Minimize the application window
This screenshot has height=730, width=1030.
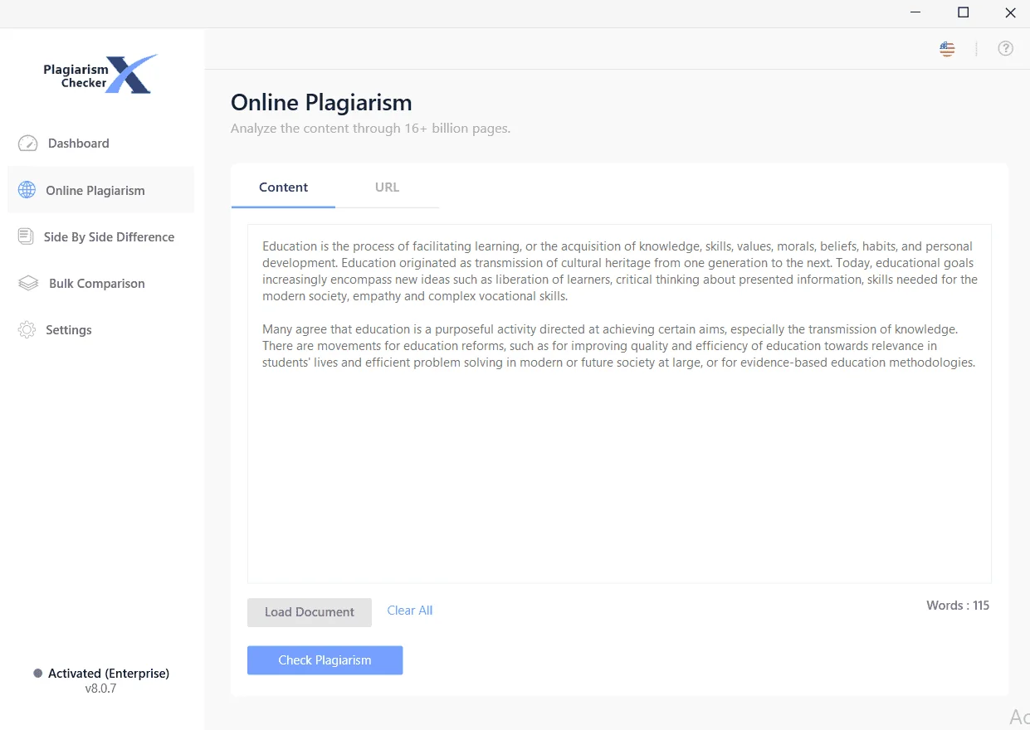click(915, 13)
